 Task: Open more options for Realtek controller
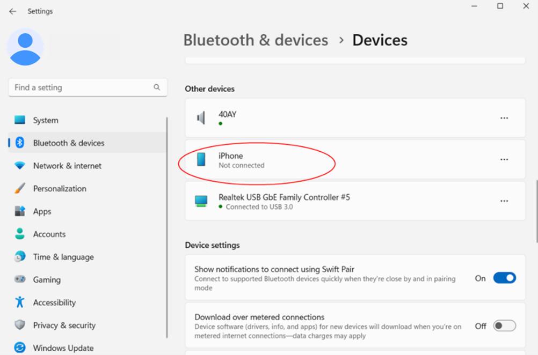[x=504, y=201]
